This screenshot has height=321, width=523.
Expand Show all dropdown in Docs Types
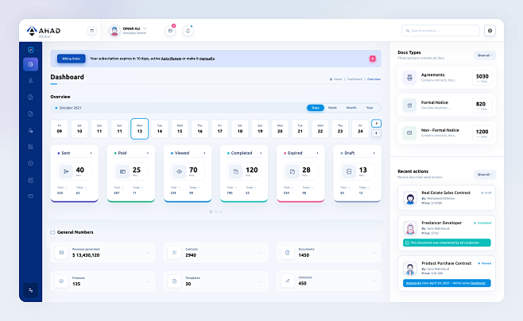[485, 55]
